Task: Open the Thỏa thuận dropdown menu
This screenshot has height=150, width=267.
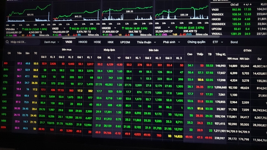Action: [x=155, y=42]
